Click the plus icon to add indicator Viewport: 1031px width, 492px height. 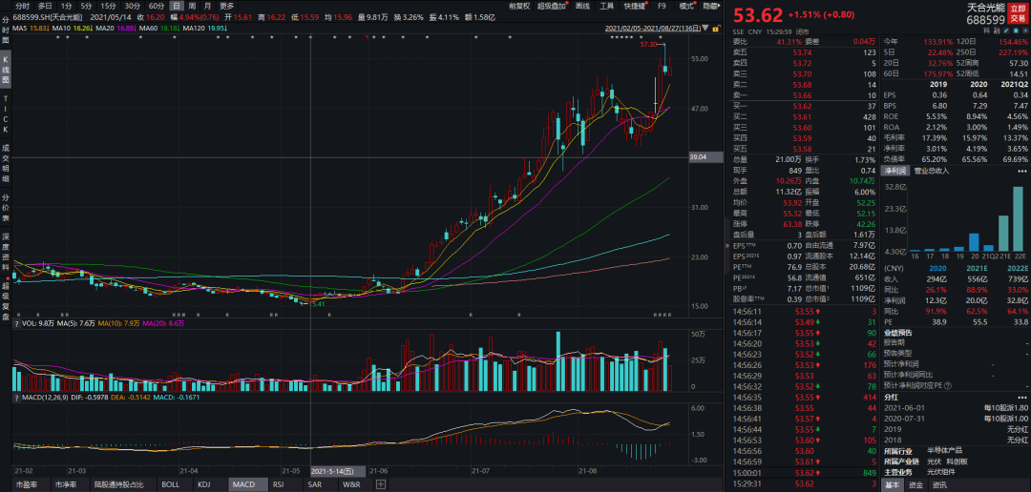click(380, 484)
